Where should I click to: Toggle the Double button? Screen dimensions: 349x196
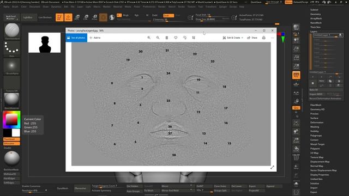8,148
